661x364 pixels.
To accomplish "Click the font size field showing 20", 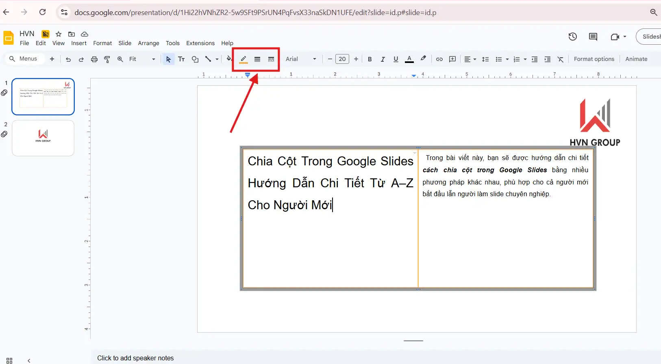I will (342, 59).
